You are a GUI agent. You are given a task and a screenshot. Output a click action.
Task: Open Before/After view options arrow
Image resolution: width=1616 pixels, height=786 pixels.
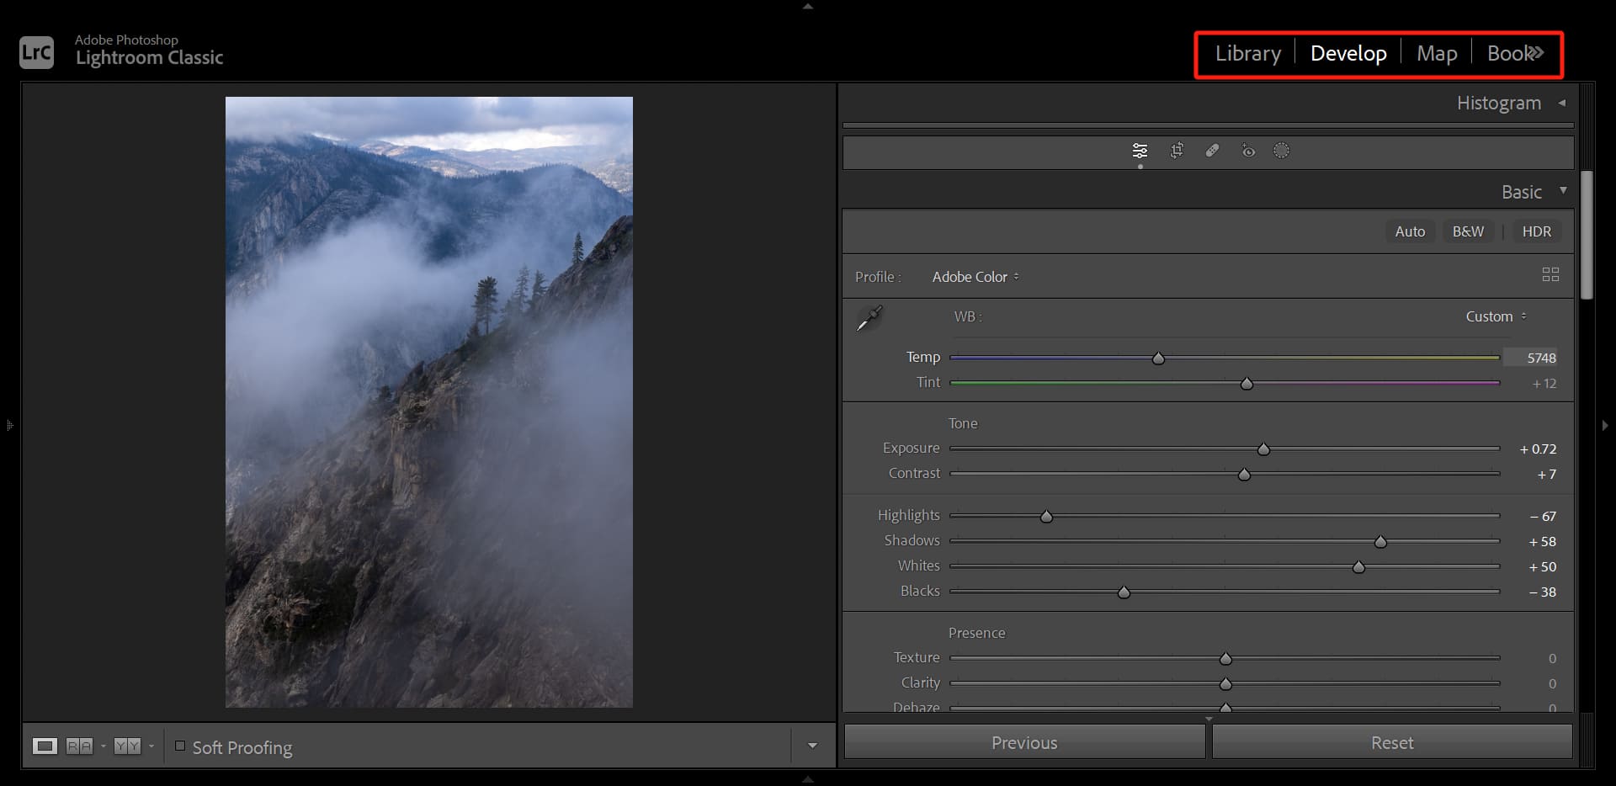coord(151,746)
